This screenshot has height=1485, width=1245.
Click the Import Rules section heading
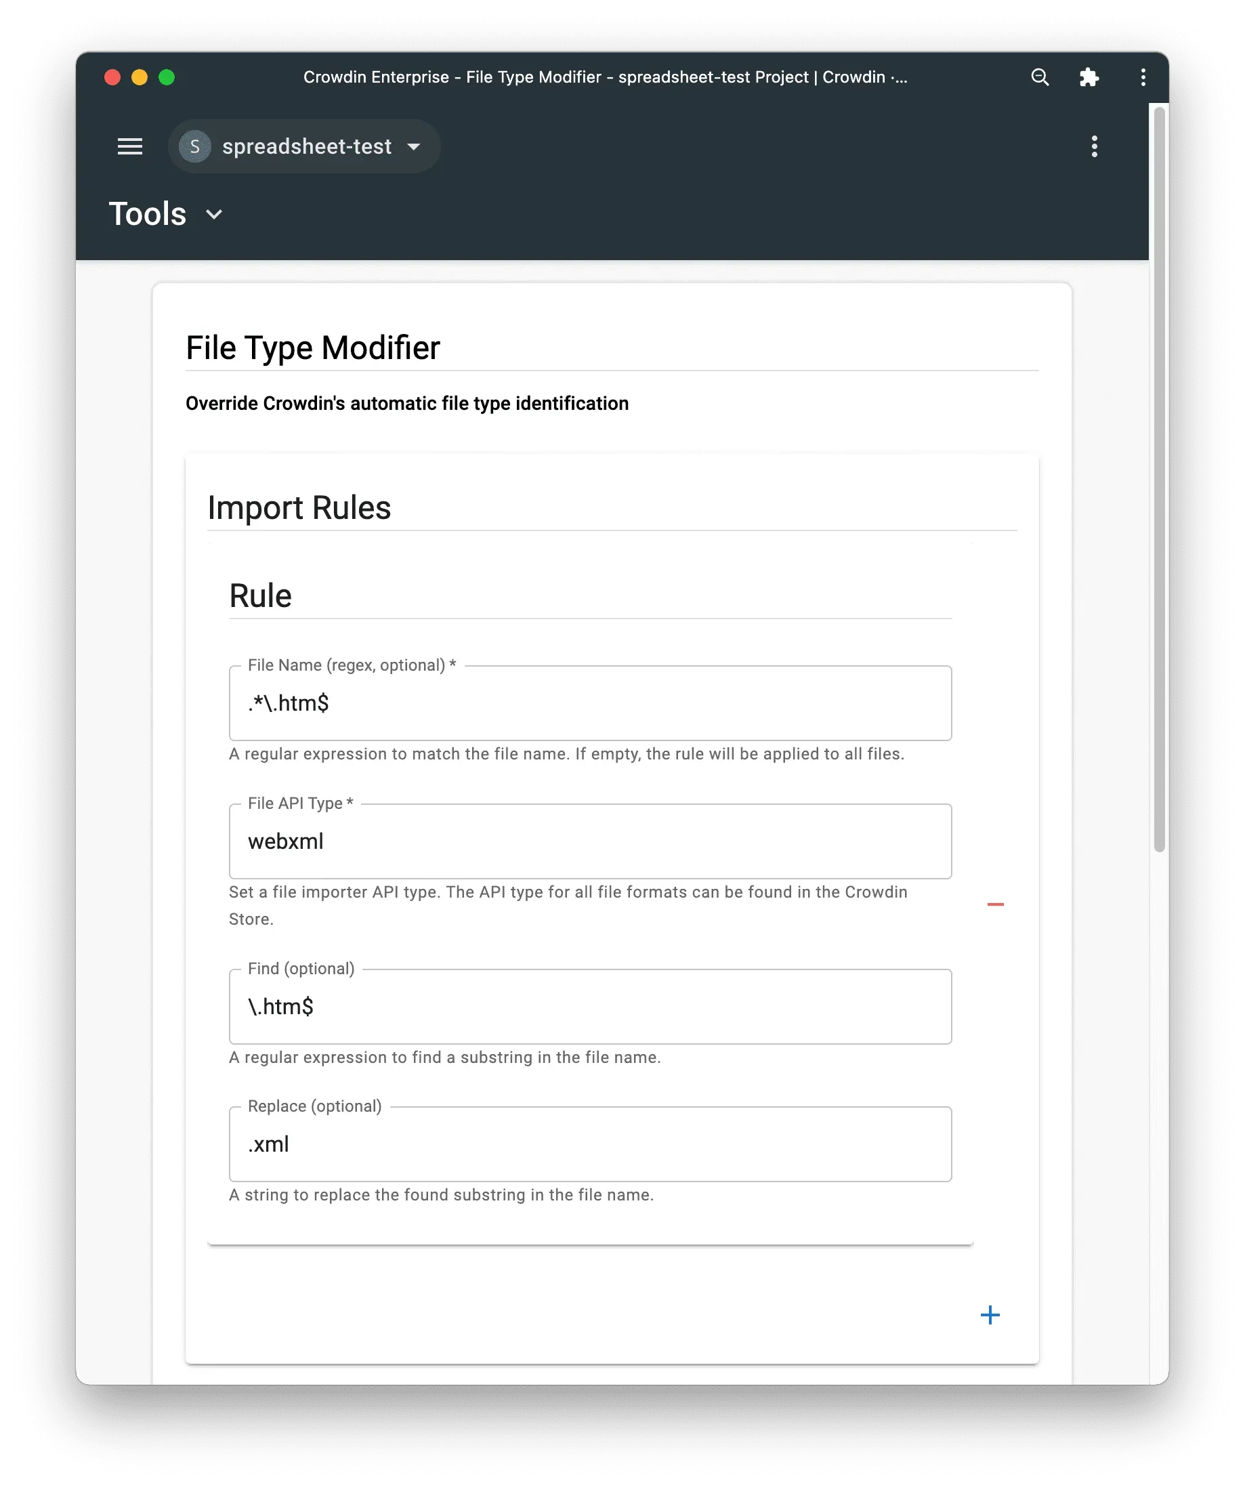(x=299, y=507)
